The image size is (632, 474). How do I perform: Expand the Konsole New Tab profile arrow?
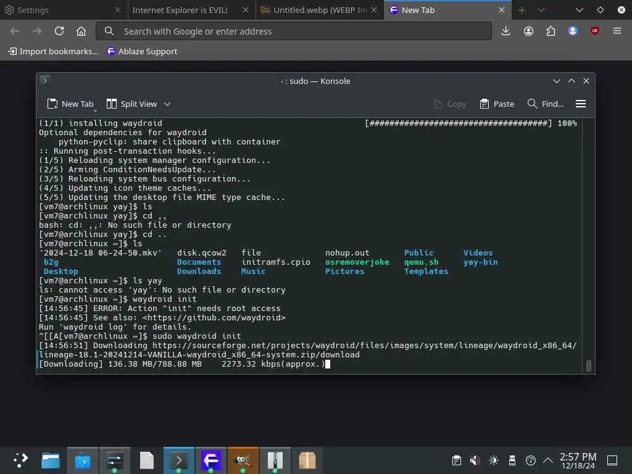[x=96, y=110]
